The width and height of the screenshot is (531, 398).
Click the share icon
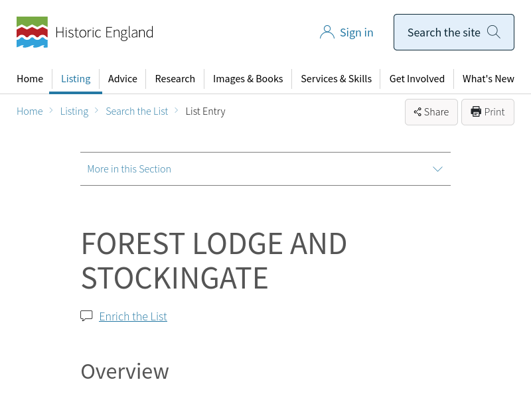pyautogui.click(x=417, y=112)
